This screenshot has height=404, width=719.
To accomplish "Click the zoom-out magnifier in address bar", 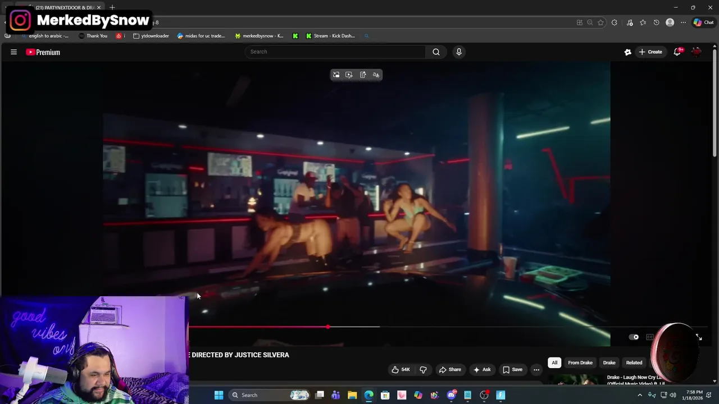I will (590, 22).
